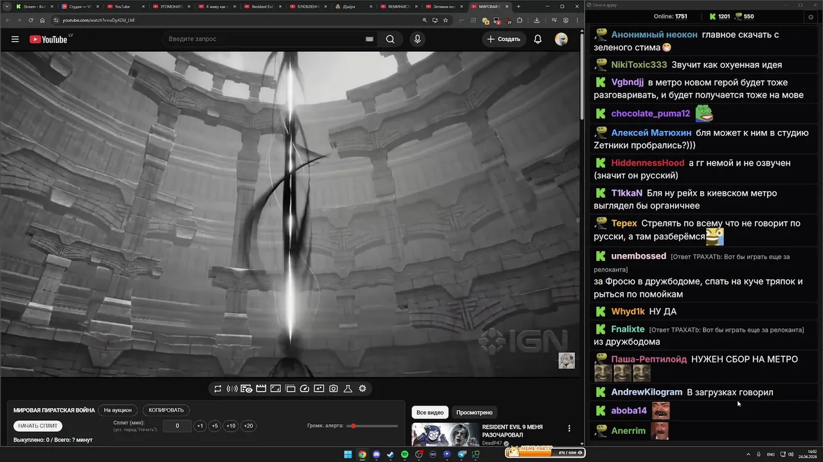Click the 'На аукцион' button
The image size is (823, 462).
click(x=118, y=410)
